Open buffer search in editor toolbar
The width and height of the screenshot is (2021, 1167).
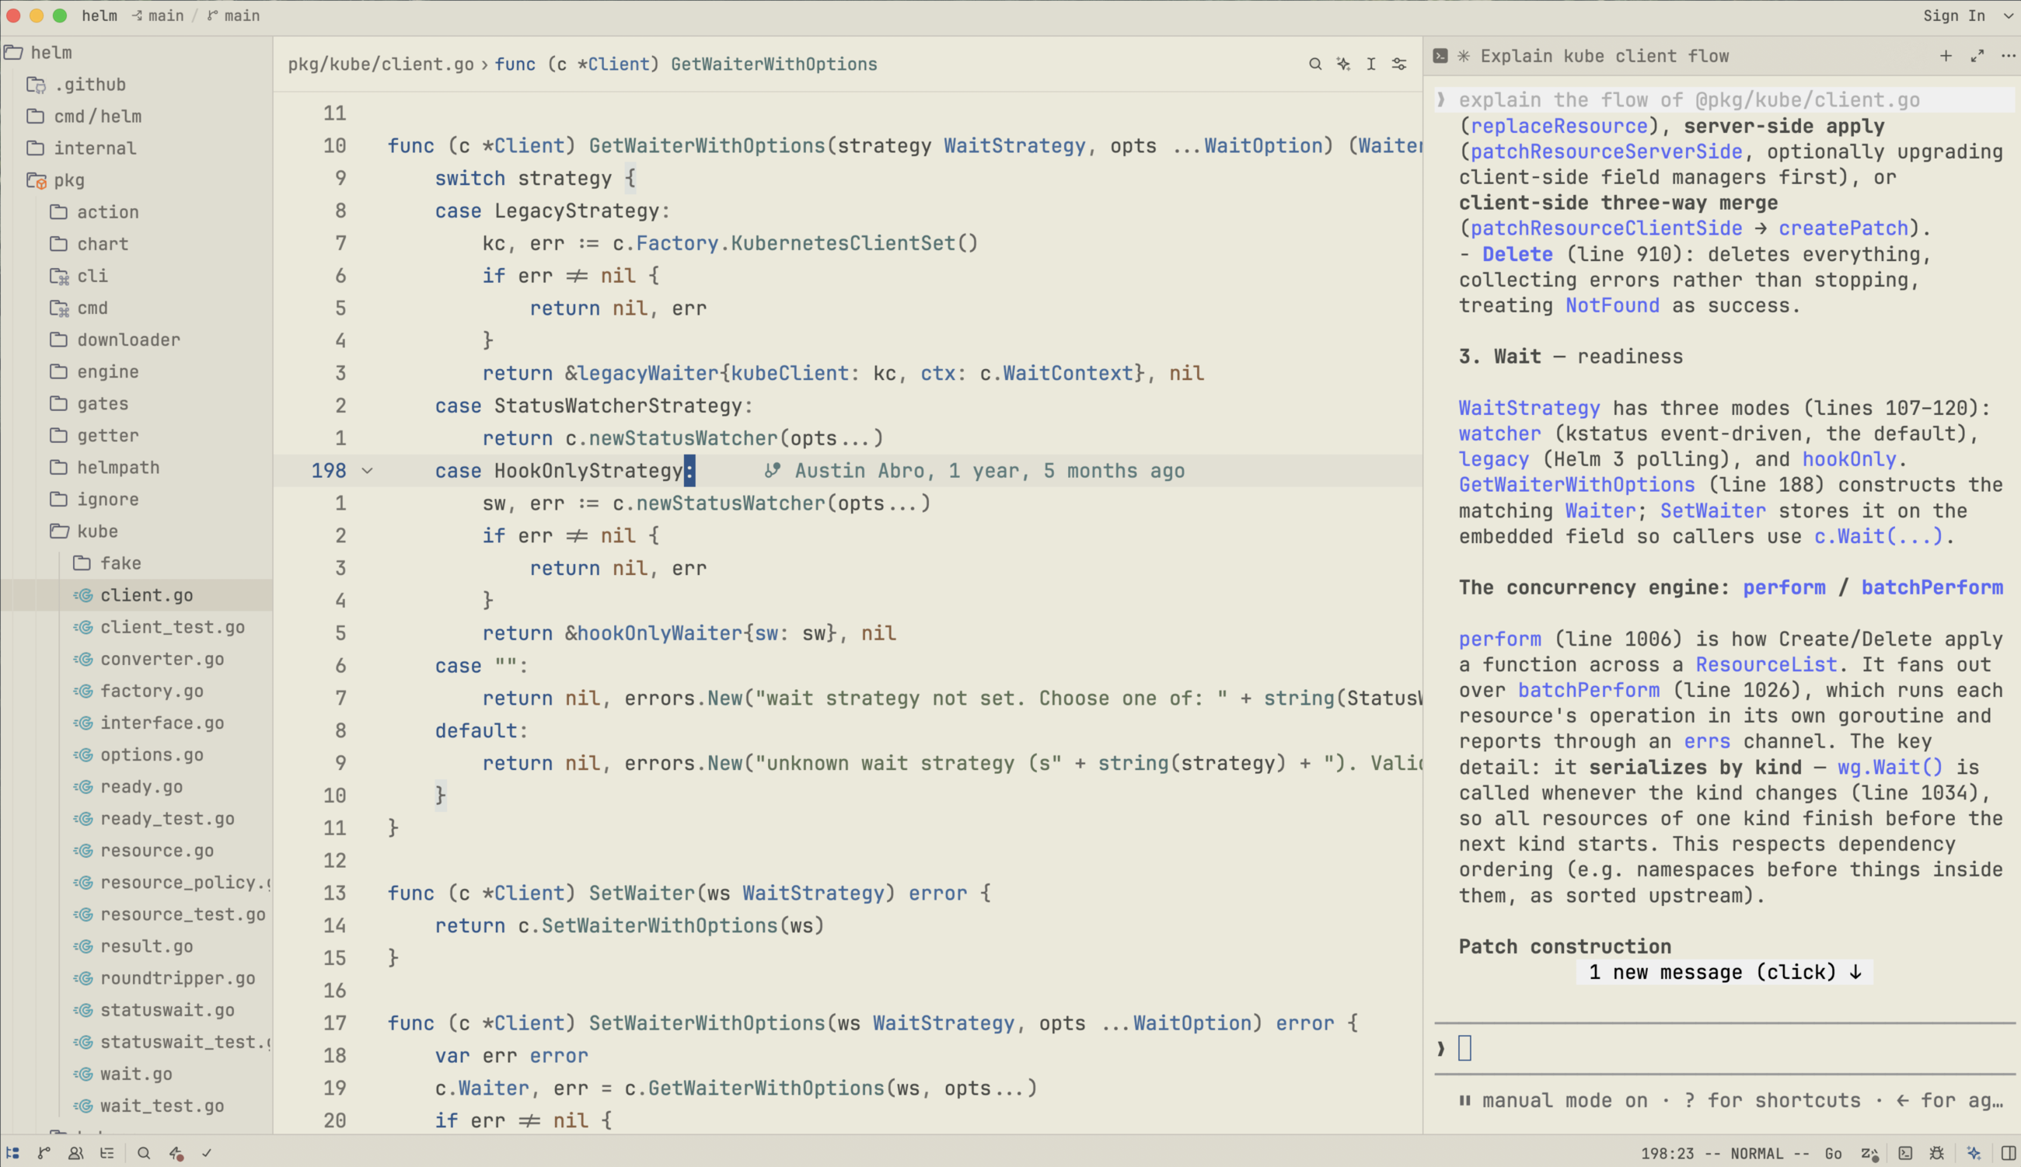point(1314,64)
